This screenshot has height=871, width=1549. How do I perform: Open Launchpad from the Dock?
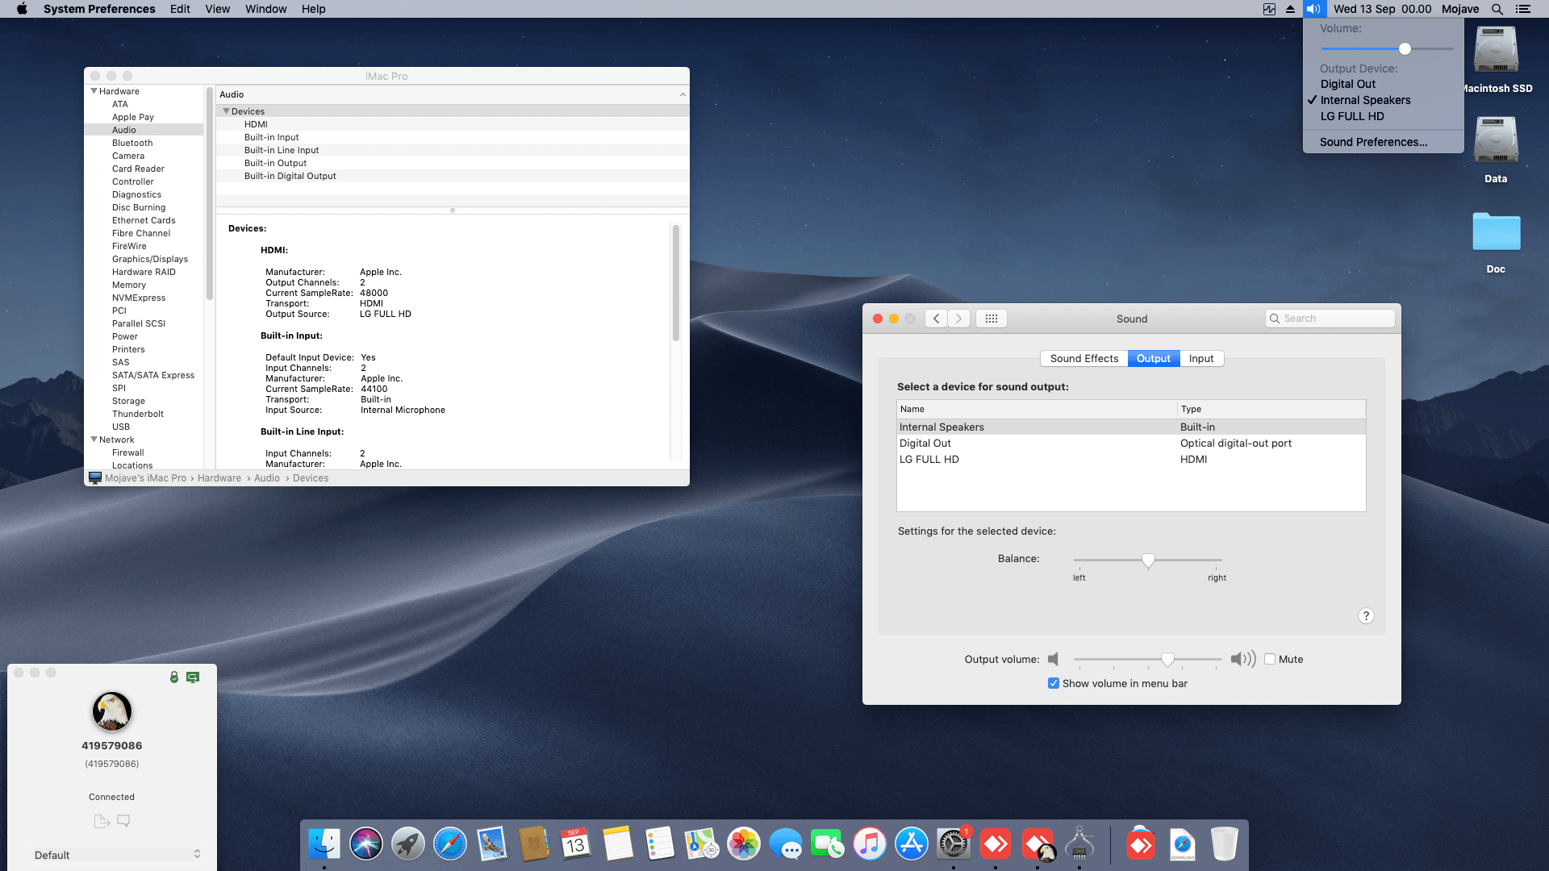click(408, 844)
